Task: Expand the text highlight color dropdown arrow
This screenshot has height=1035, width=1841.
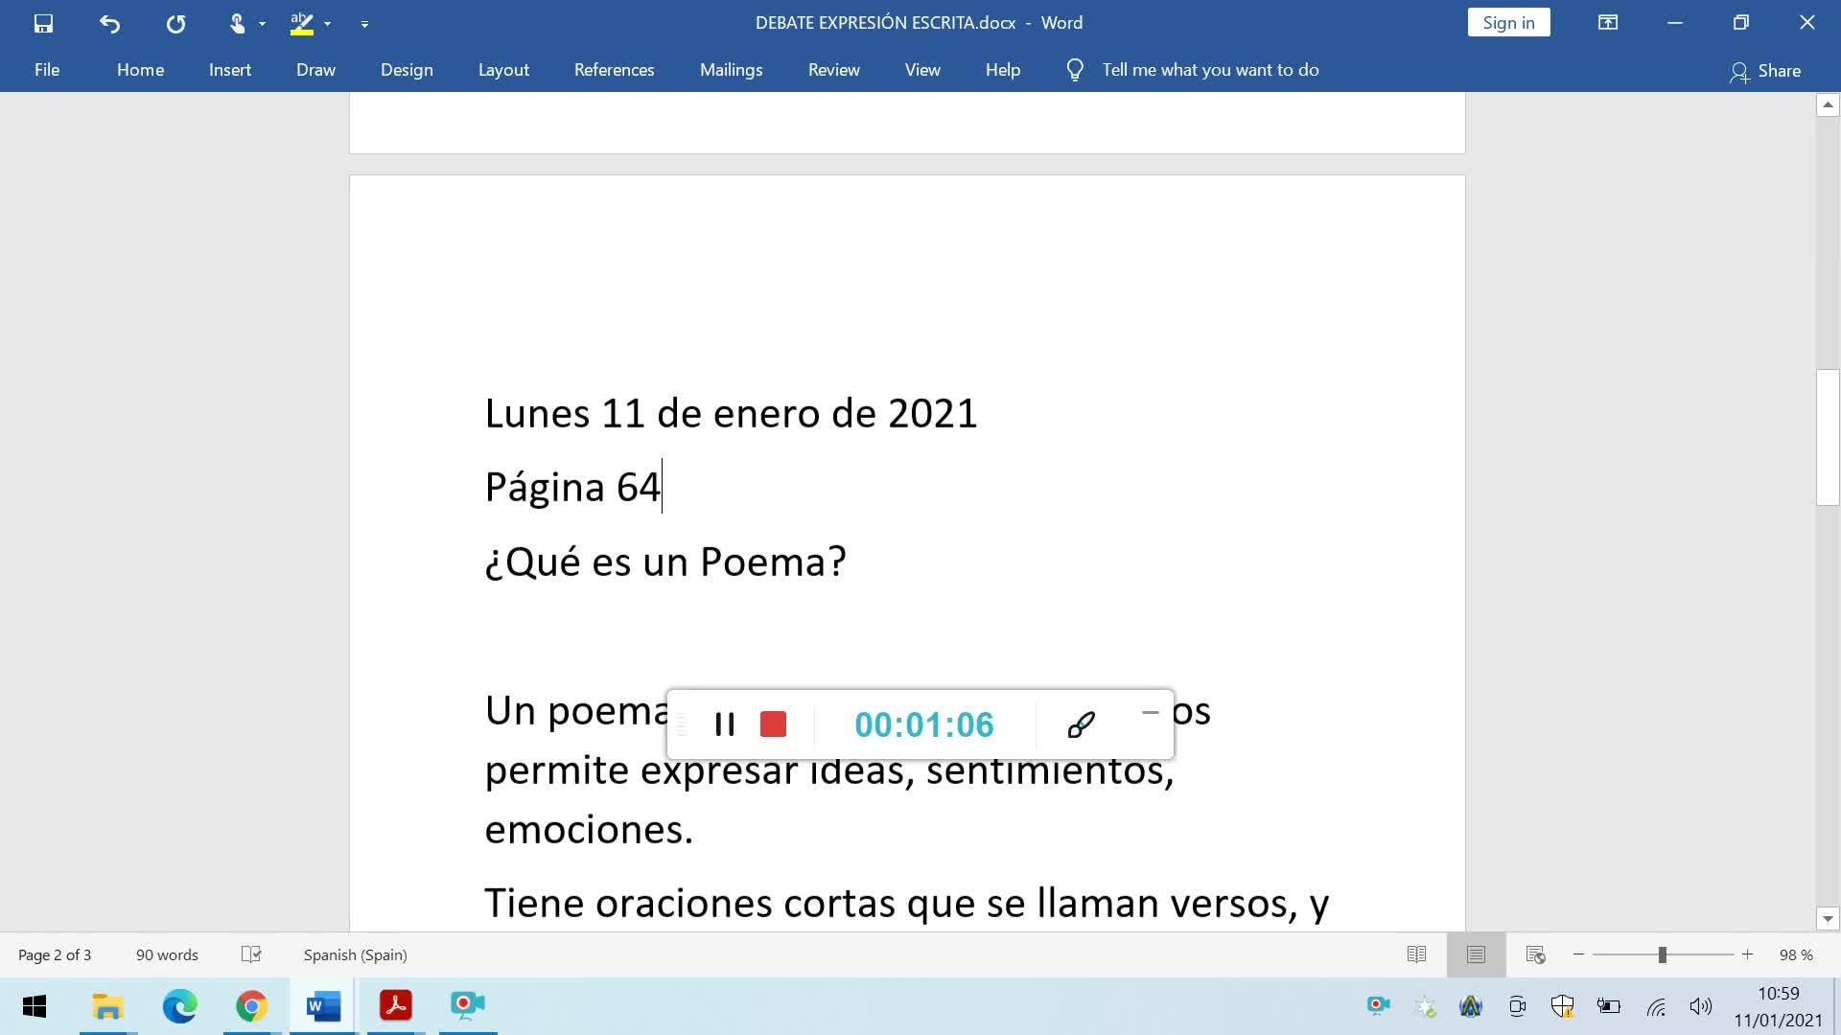Action: click(327, 24)
